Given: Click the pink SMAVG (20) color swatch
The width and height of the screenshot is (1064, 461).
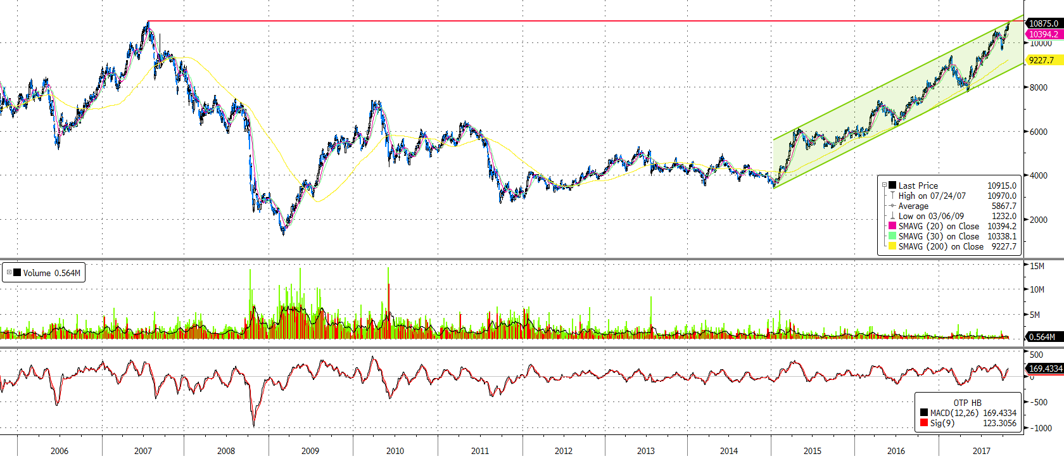Looking at the screenshot, I should [x=892, y=225].
